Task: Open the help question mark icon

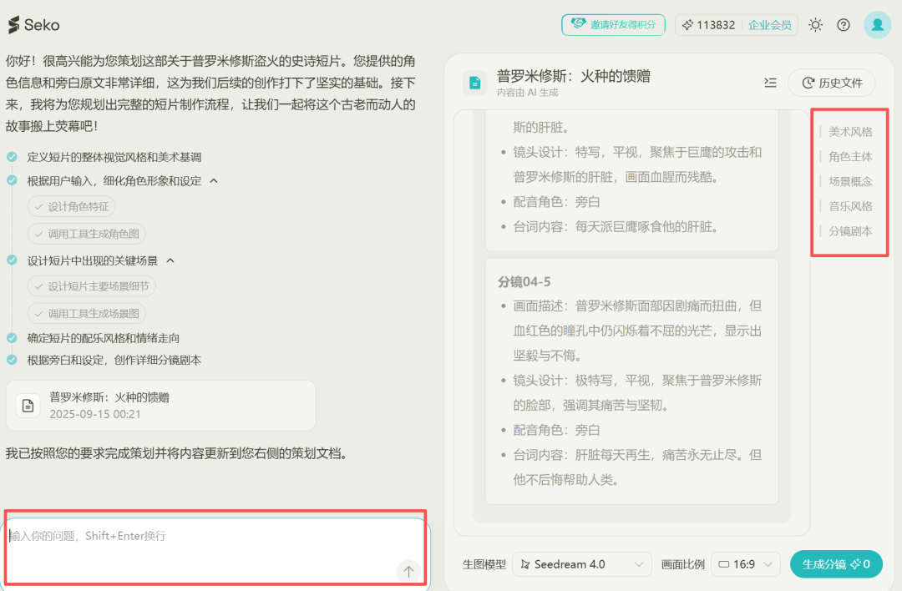Action: pyautogui.click(x=844, y=25)
